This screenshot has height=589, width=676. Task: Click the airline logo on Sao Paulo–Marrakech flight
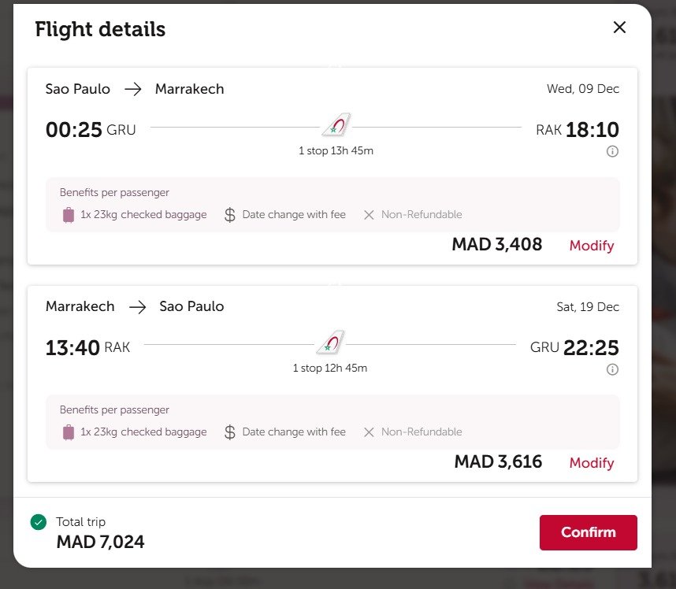pos(336,125)
